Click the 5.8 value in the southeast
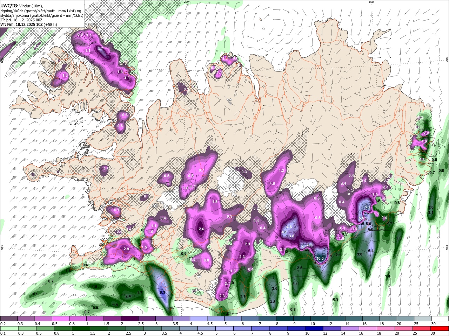449x336 pixels. click(x=361, y=218)
